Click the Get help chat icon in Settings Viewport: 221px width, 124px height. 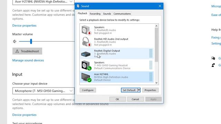pos(213,58)
